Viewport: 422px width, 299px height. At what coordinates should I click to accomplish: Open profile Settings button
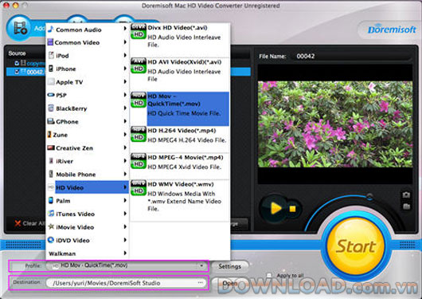[229, 266]
